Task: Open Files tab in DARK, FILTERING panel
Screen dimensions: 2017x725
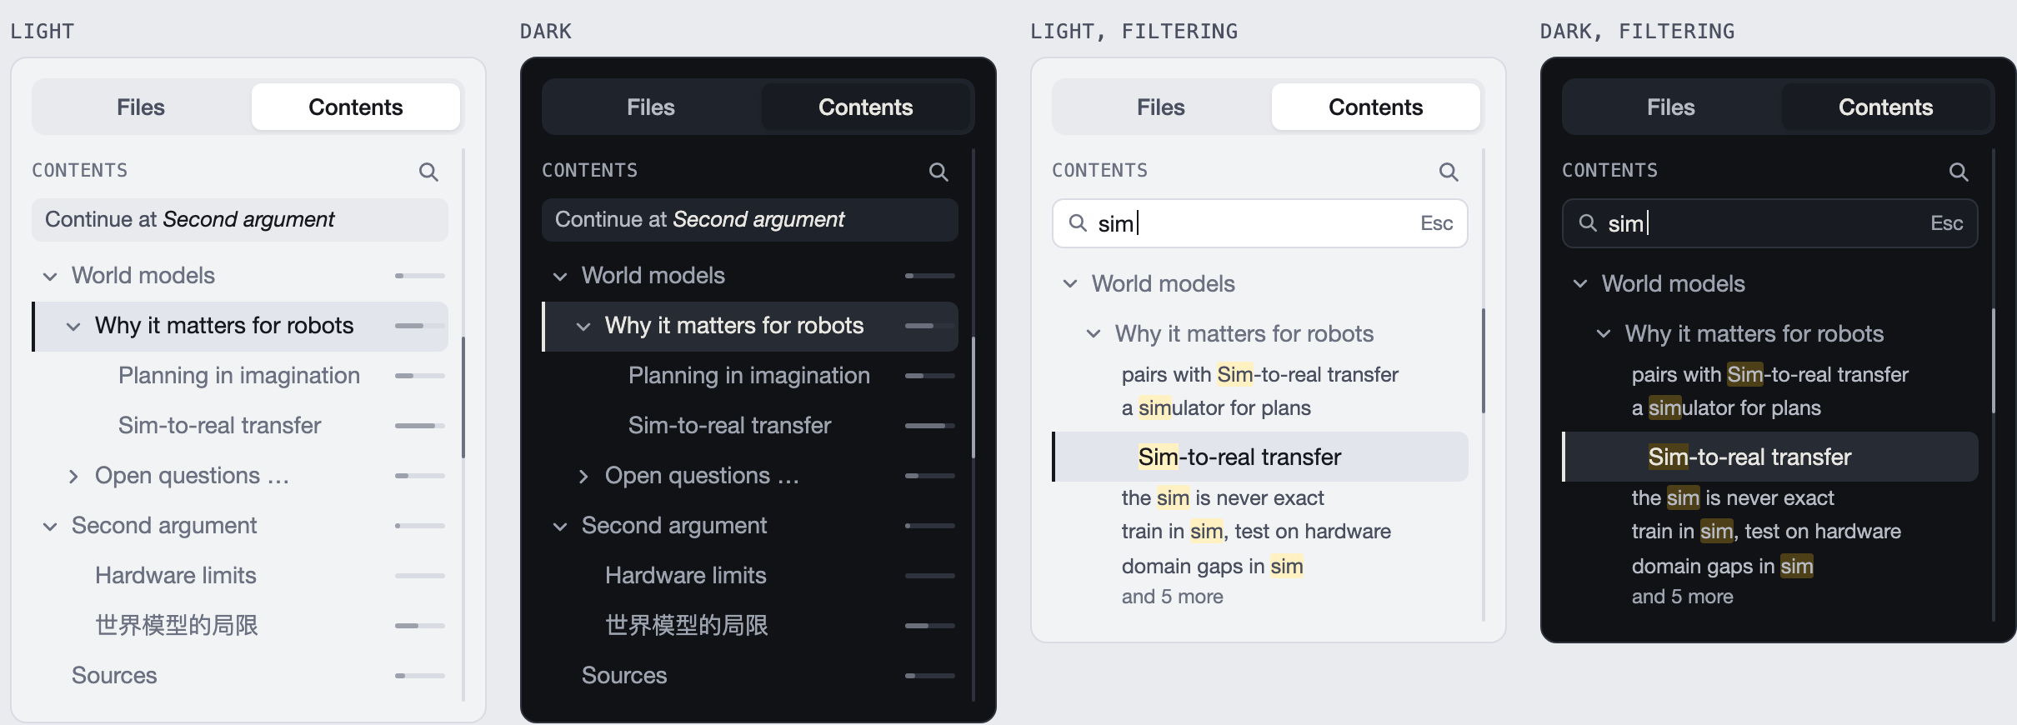Action: (1671, 107)
